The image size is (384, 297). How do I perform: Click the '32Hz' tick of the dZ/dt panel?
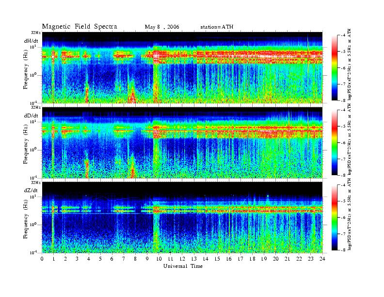tap(36, 182)
